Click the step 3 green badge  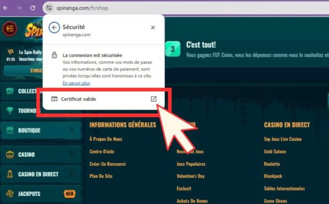click(173, 49)
